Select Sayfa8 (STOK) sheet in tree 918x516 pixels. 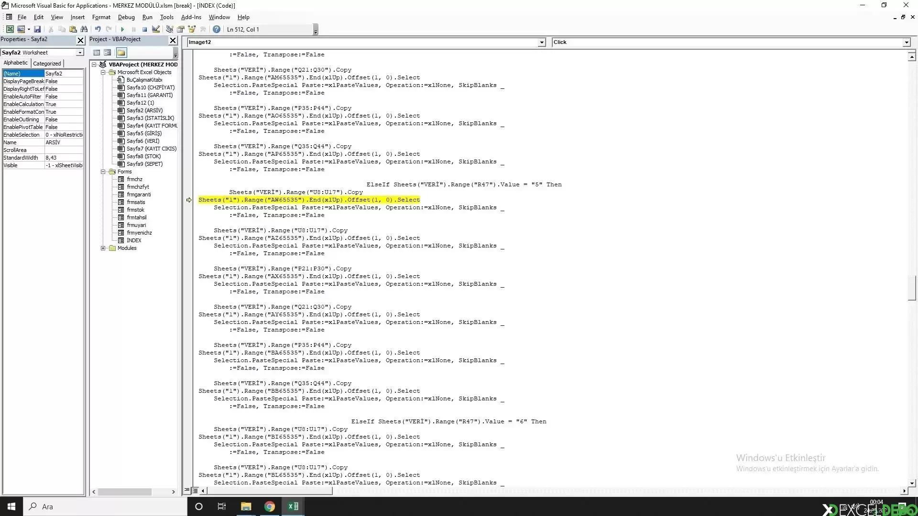[143, 156]
